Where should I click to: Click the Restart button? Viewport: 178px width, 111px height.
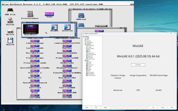tap(105, 107)
